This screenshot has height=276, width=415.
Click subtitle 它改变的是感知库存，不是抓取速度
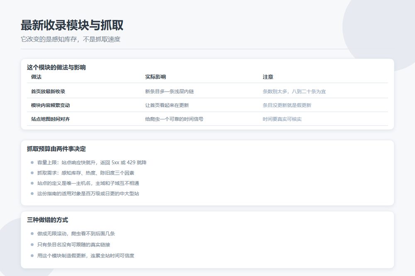pos(71,39)
